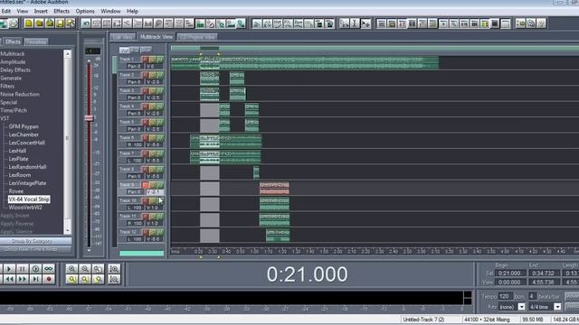Screen dimensions: 579x325
Task: Solo Track 10 with its S button
Action: coord(152,200)
